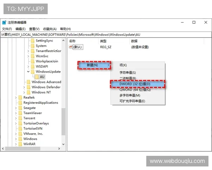Image resolution: width=212 pixels, height=170 pixels.
Task: Click the AU folder icon
Action: point(37,77)
